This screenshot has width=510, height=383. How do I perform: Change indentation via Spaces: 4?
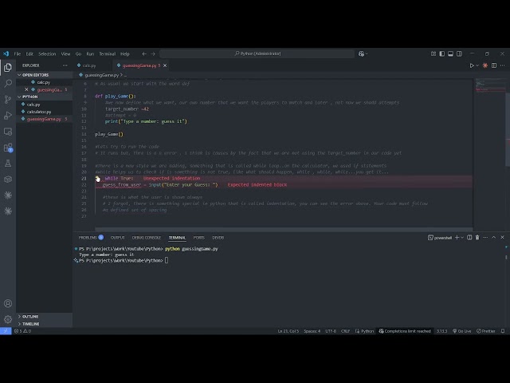point(312,331)
